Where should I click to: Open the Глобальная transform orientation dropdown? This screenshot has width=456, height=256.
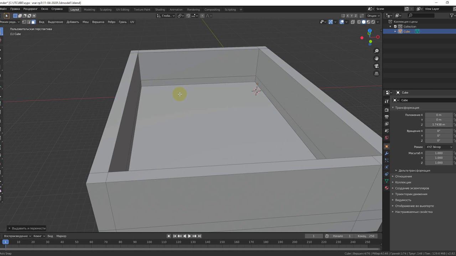[x=166, y=16]
